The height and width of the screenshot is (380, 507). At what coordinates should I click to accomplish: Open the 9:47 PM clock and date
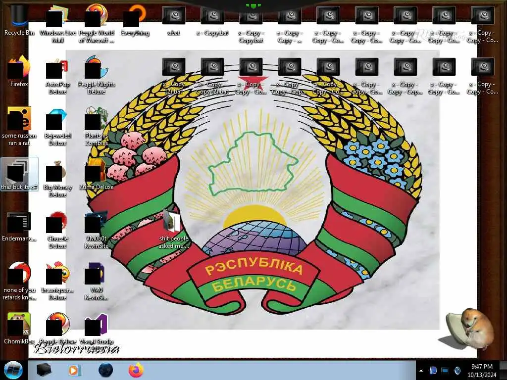click(482, 371)
